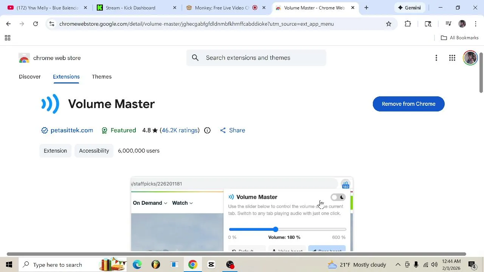The image size is (484, 272).
Task: Bookmark this page with the star icon
Action: click(389, 24)
